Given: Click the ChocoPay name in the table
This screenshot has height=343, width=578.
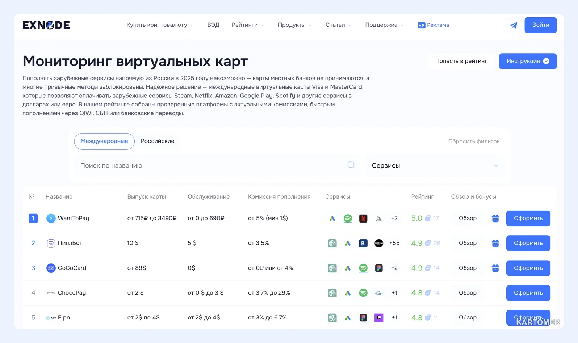Looking at the screenshot, I should coord(72,293).
